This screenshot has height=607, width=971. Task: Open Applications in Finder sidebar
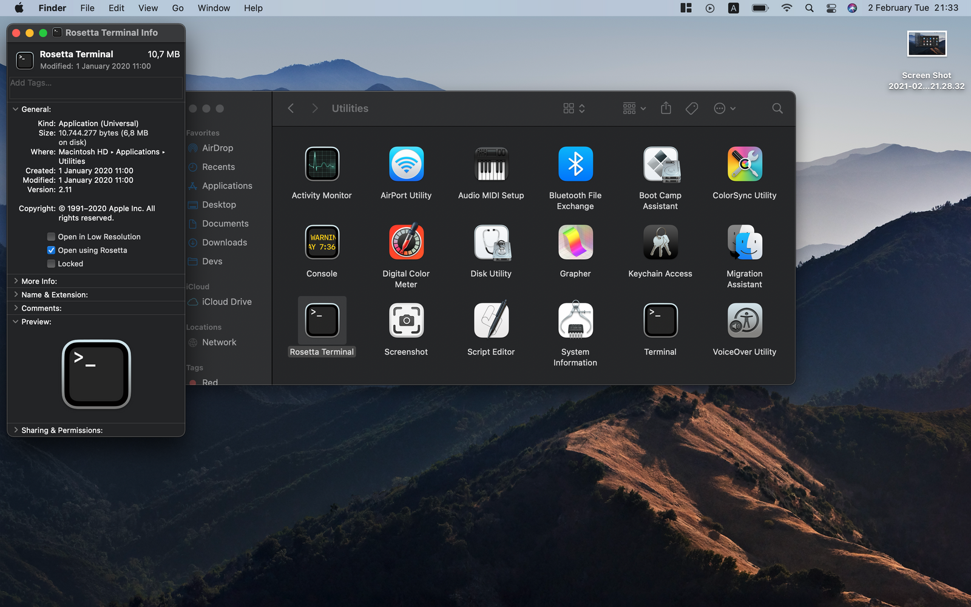pyautogui.click(x=228, y=186)
